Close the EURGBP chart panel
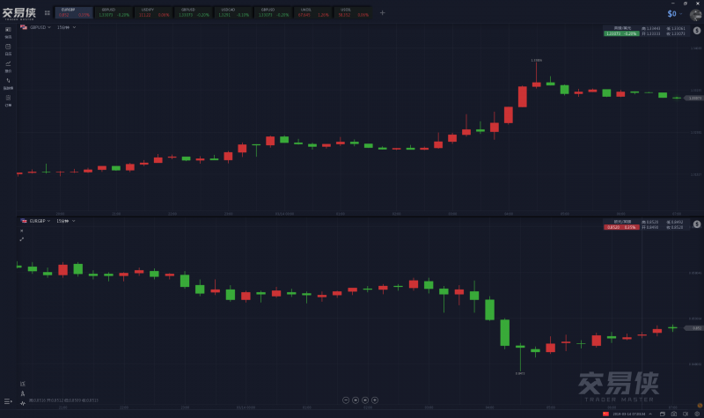Viewport: 704px width, 418px height. coord(21,231)
